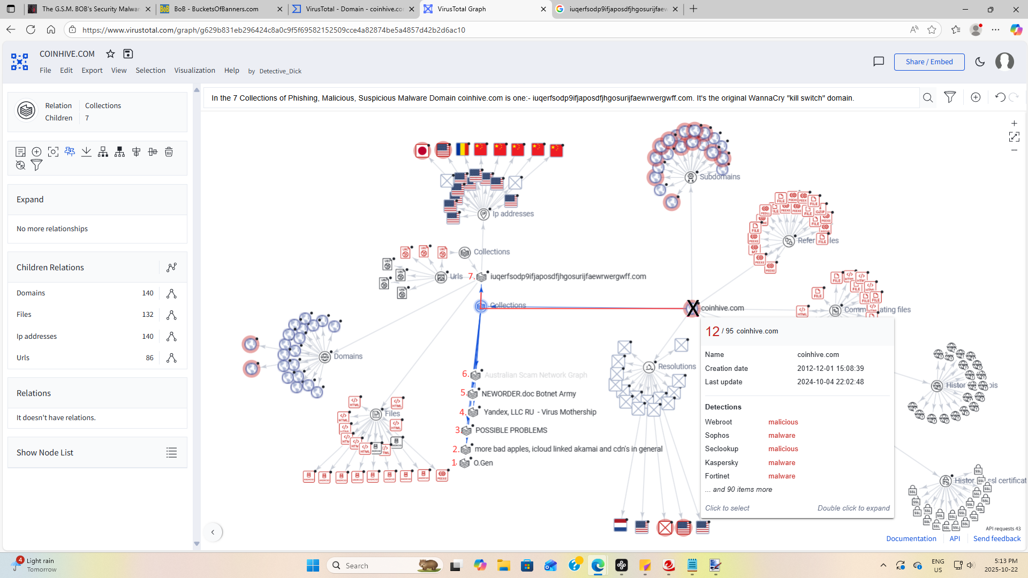The width and height of the screenshot is (1028, 578).
Task: Star the COINHIVE.COM graph as favorite
Action: 110,54
